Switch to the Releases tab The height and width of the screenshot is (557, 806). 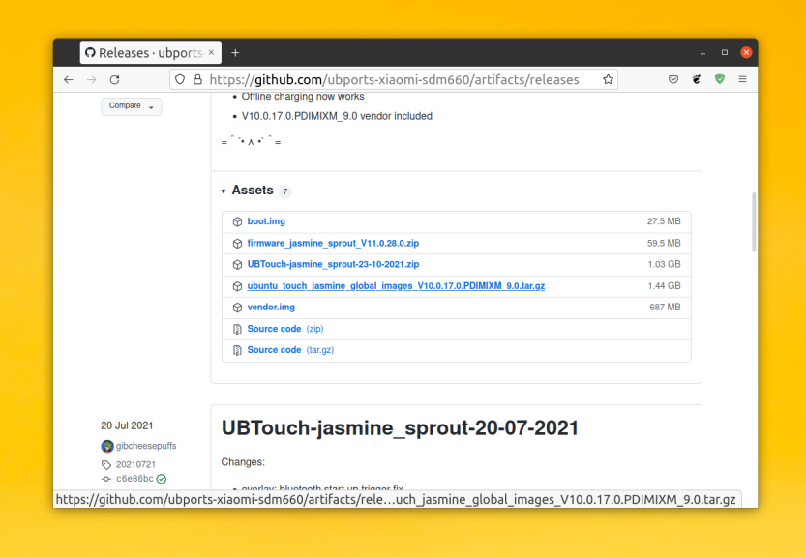(144, 52)
